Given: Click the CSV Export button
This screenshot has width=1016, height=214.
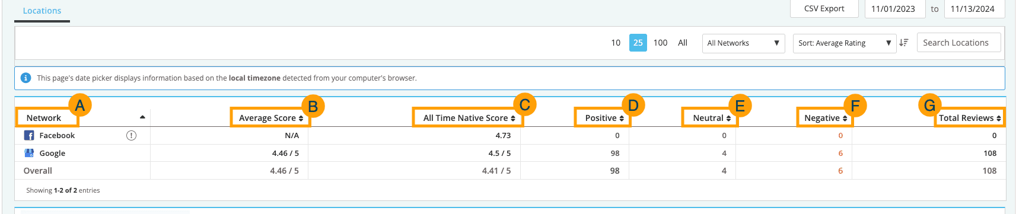Looking at the screenshot, I should tap(824, 9).
